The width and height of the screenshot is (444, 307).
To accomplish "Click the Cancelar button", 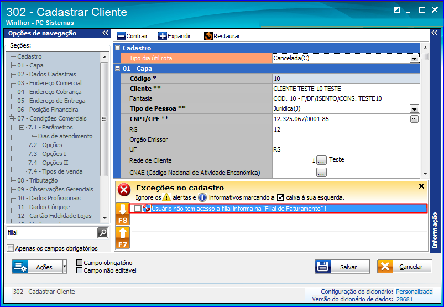I will click(x=405, y=267).
